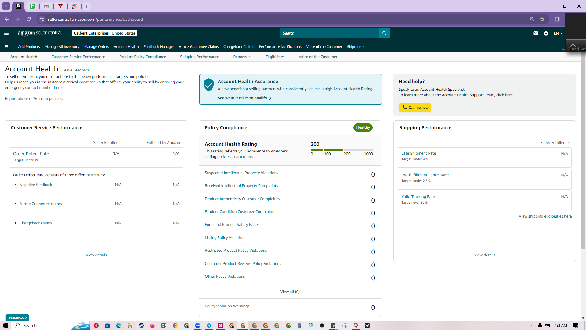
Task: Click View shipping eligibilities here
Action: pos(545,216)
